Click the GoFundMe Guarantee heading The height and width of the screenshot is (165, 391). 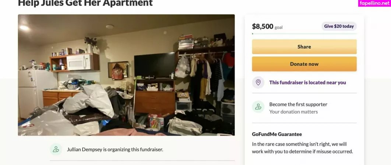click(x=277, y=134)
